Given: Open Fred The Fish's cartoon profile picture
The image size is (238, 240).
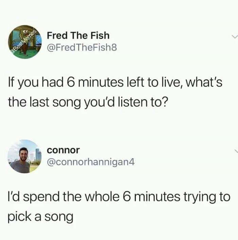Looking at the screenshot, I should tap(25, 42).
